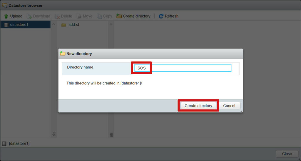
Task: Click the dialog resize grip corner
Action: click(241, 111)
